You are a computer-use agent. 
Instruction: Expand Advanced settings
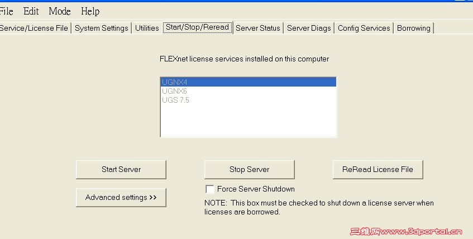[x=121, y=197]
